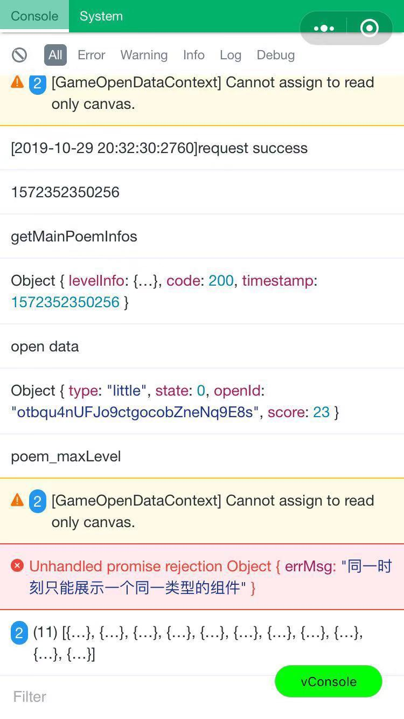This screenshot has width=404, height=719.
Task: Enable the All log filter
Action: point(55,55)
